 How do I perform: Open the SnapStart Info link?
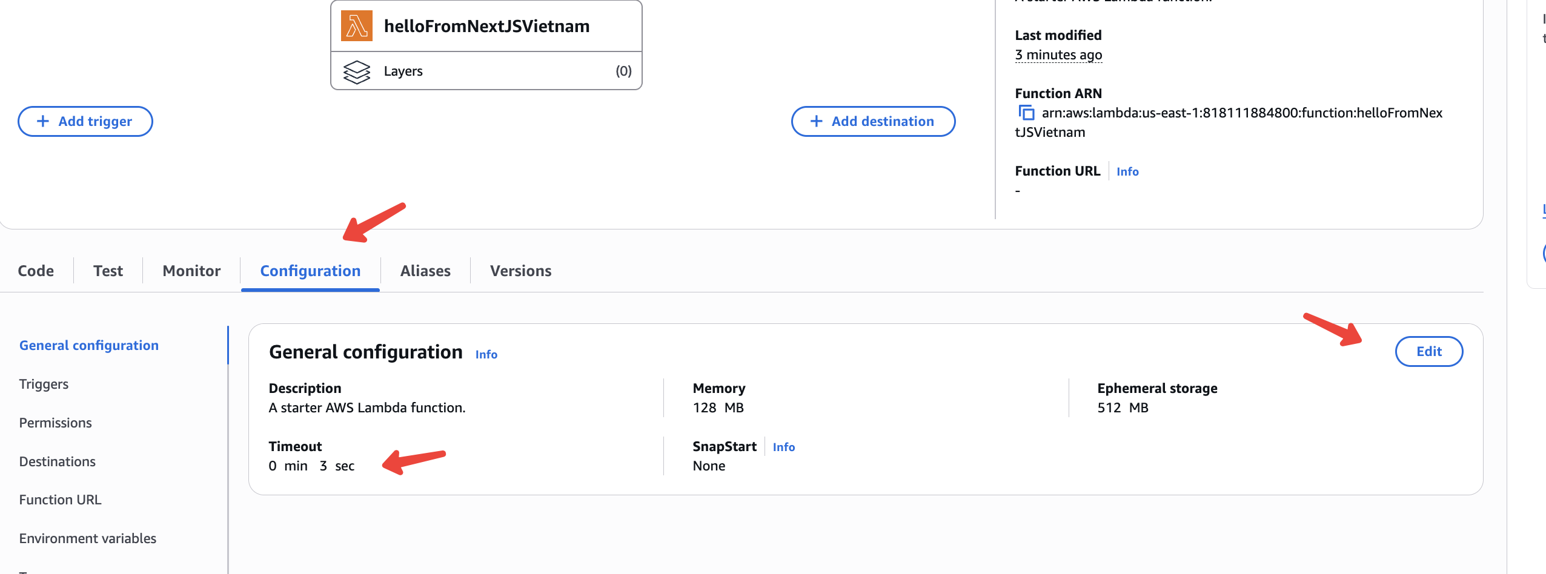click(x=783, y=447)
